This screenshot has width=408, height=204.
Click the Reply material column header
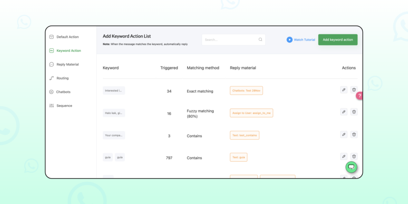pyautogui.click(x=243, y=68)
